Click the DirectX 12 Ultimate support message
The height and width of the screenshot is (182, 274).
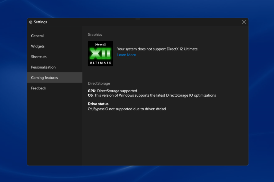[158, 49]
